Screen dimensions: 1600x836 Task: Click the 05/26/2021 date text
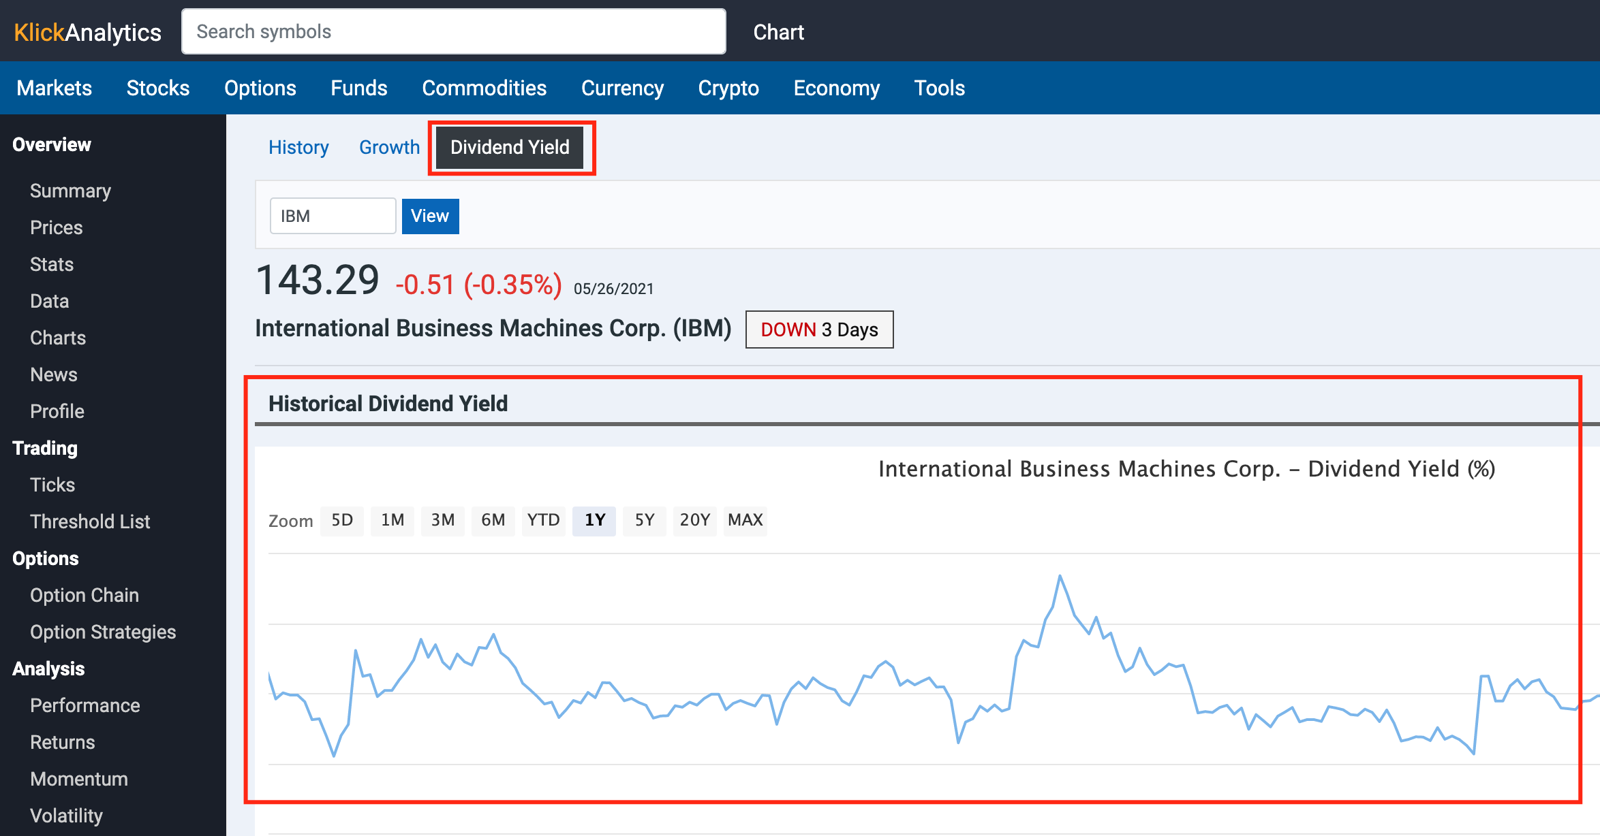(x=613, y=289)
